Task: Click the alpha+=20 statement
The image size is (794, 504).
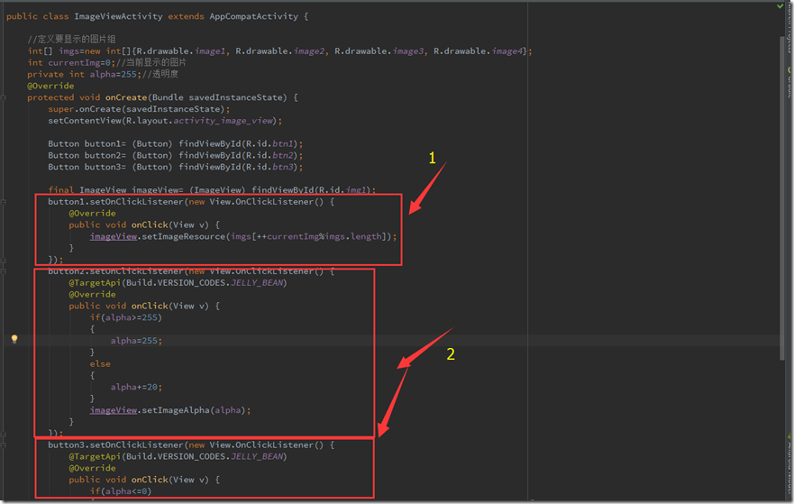Action: pos(137,386)
